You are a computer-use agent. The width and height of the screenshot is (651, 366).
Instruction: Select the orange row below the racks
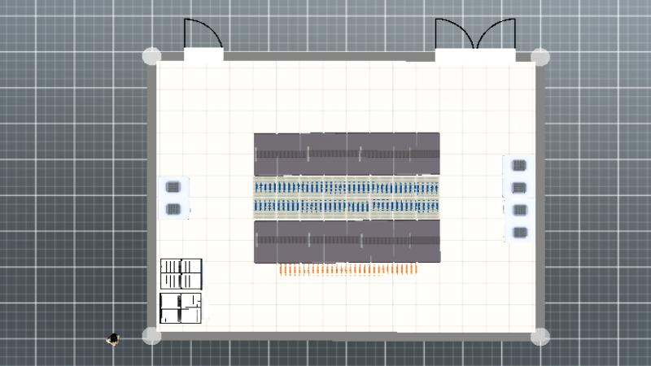(348, 269)
